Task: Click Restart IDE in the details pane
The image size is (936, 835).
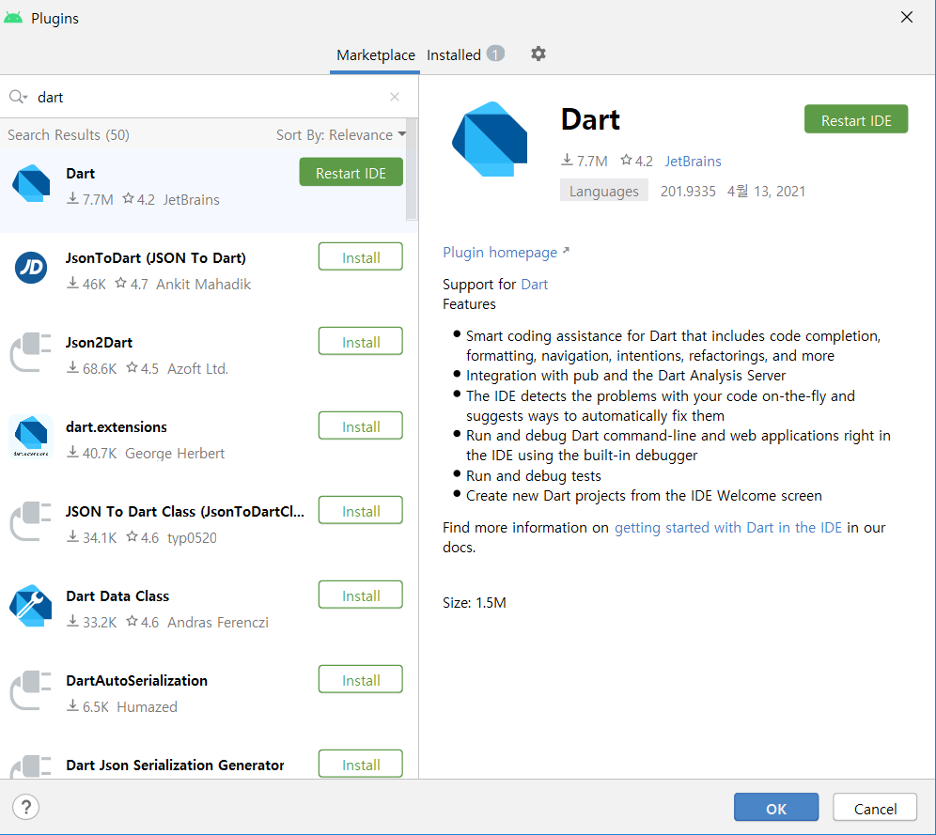Action: coord(856,119)
